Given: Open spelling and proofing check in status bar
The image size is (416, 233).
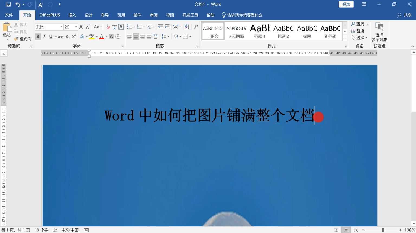Looking at the screenshot, I should [x=55, y=230].
